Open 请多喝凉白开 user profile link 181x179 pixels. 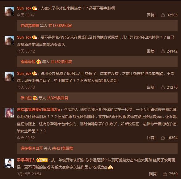click(32, 148)
